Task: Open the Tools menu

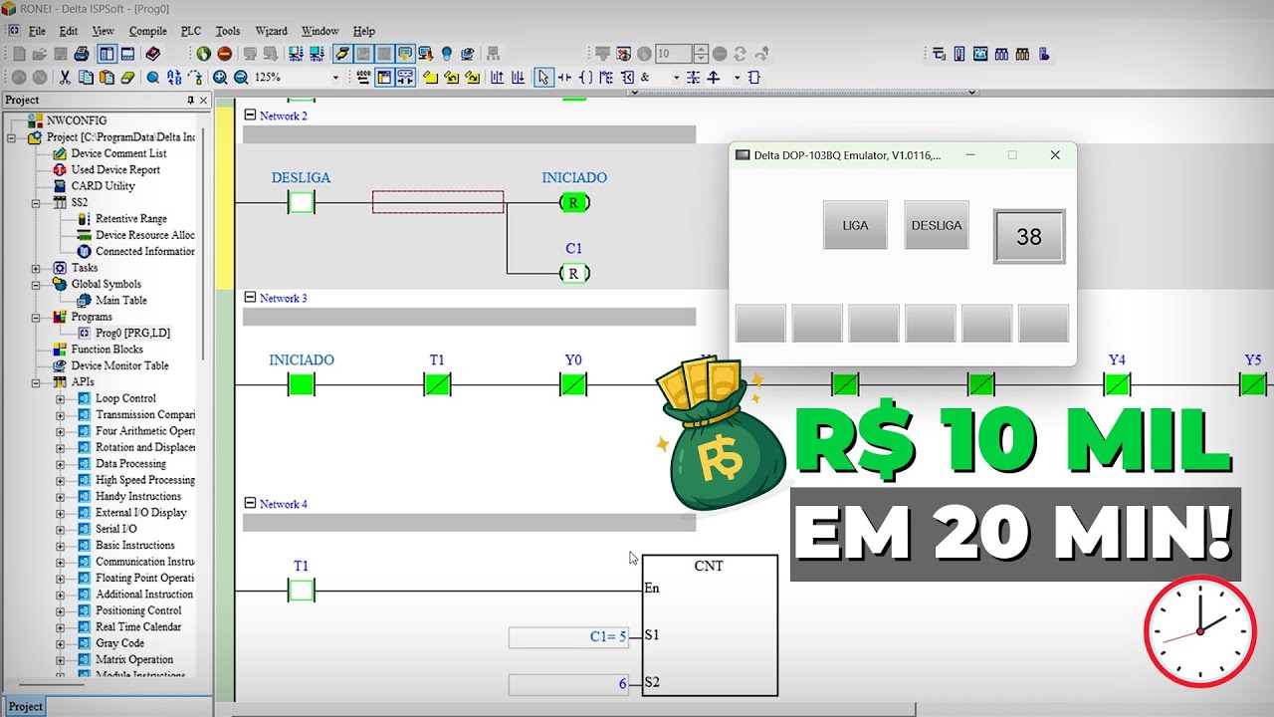Action: 228,31
